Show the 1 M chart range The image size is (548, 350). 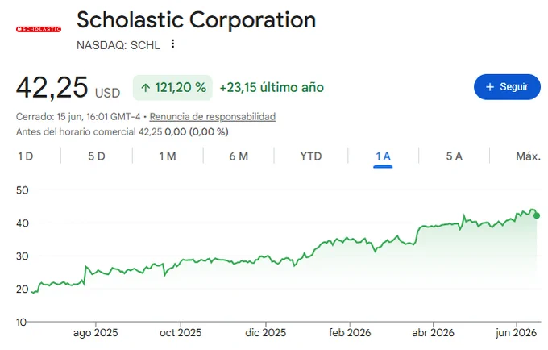point(168,156)
